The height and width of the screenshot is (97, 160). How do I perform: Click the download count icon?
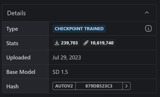[57, 43]
